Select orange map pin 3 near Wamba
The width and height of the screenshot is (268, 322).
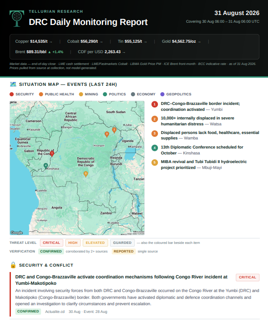click(107, 134)
